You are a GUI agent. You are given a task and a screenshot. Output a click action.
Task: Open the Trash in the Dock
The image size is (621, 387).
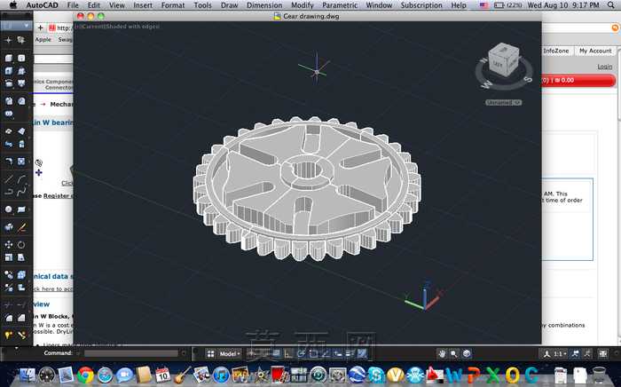tap(599, 375)
